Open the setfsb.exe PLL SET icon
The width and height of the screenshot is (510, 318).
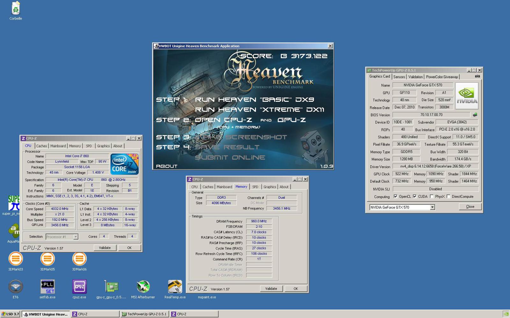coord(47,287)
